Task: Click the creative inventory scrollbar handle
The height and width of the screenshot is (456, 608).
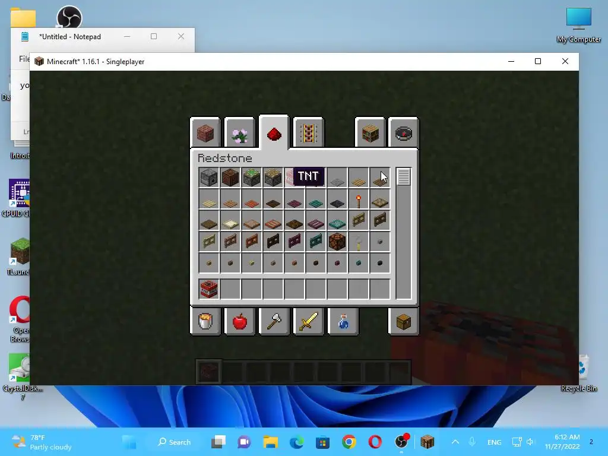Action: click(x=403, y=177)
